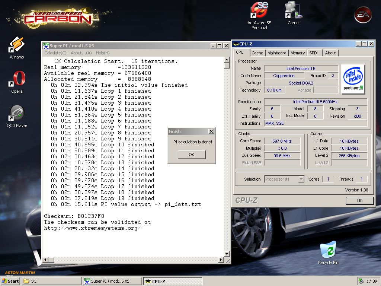The image size is (381, 286).
Task: Click the L1 Data 16 KBytes field
Action: pyautogui.click(x=349, y=141)
